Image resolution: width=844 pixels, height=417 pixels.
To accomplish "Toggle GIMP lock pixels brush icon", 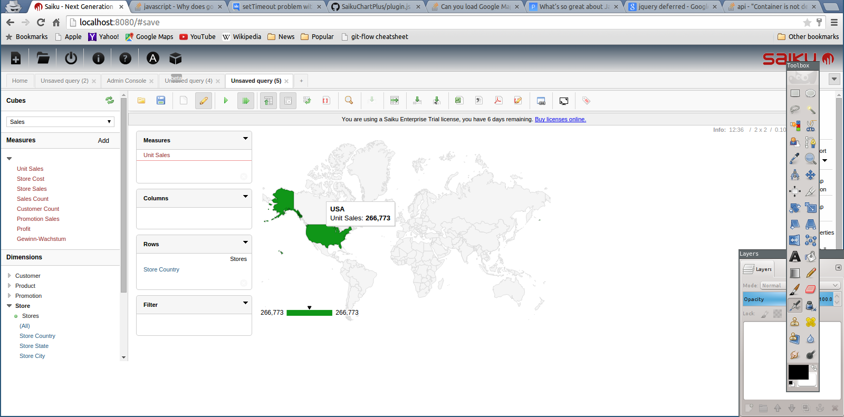I will (x=765, y=314).
